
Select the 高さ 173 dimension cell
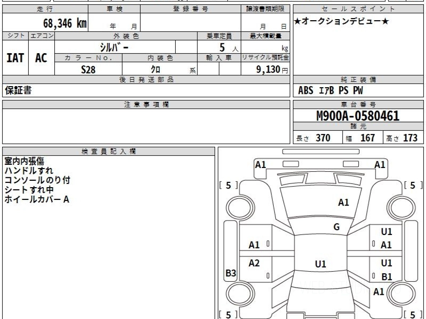404,138
